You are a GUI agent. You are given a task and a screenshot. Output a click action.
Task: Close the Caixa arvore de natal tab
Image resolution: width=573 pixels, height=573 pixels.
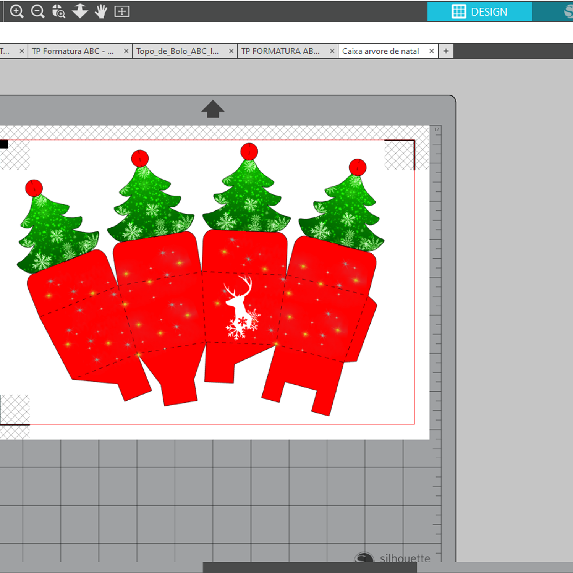[431, 51]
